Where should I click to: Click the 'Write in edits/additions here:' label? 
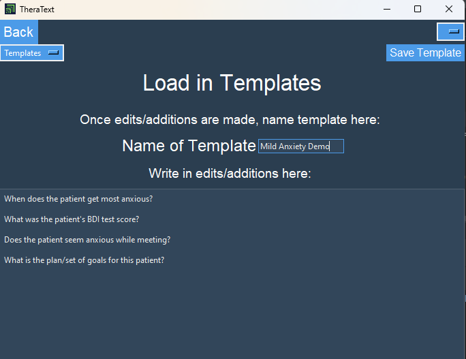click(230, 173)
